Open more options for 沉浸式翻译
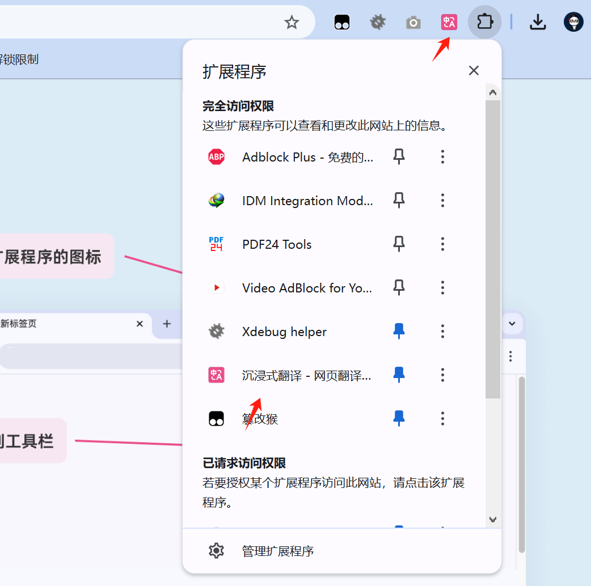This screenshot has width=591, height=586. point(442,375)
